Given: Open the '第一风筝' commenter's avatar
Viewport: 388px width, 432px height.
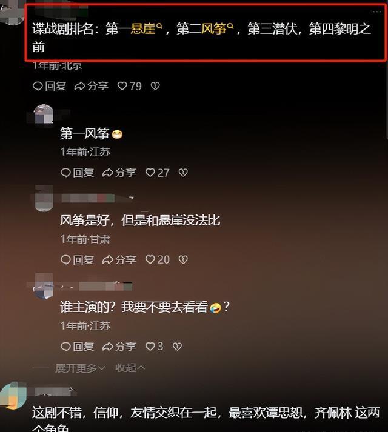Looking at the screenshot, I should point(43,114).
